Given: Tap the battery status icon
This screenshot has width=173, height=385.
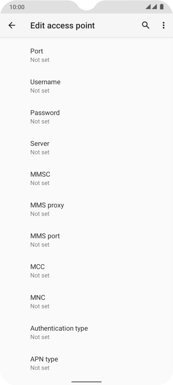Looking at the screenshot, I should point(162,7).
